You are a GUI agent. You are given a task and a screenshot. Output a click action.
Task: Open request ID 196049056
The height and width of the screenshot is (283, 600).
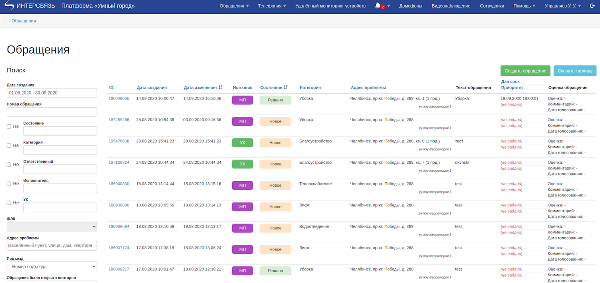tap(119, 98)
